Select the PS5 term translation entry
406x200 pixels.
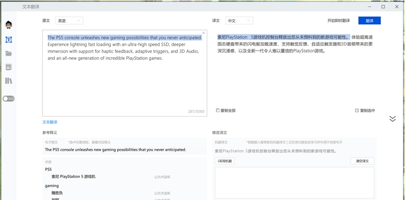[x=73, y=177]
